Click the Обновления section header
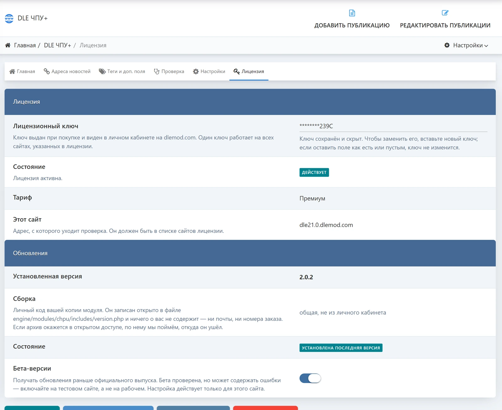This screenshot has height=410, width=502. 250,253
